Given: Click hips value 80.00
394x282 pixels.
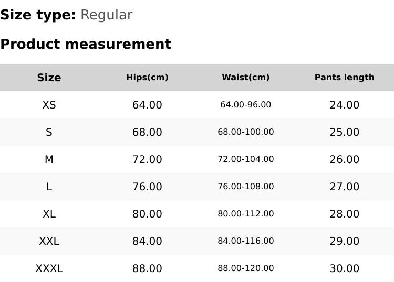Looking at the screenshot, I should coord(147,214).
